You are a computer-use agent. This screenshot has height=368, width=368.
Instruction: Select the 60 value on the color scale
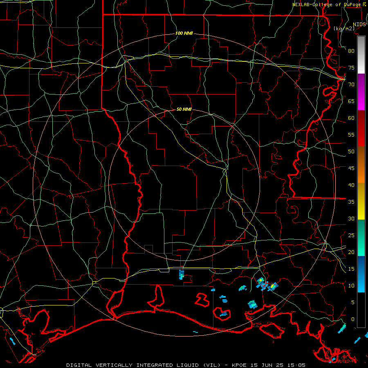(351, 118)
